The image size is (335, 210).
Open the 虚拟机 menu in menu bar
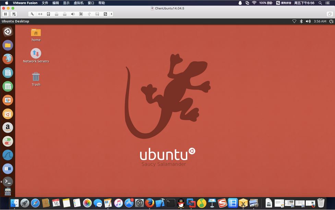[79, 3]
